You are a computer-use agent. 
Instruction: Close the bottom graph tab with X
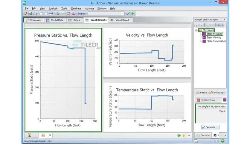tap(50, 135)
